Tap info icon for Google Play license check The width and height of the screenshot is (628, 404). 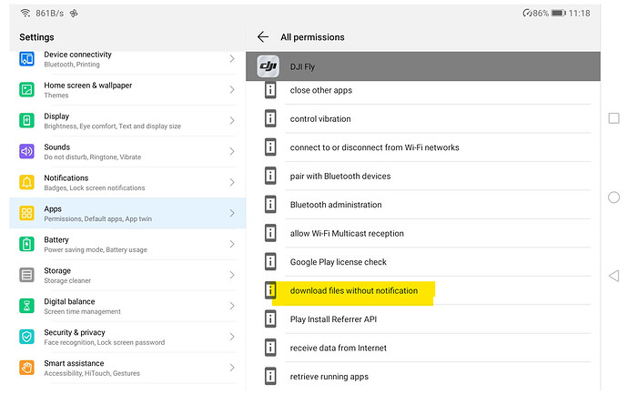coord(270,262)
